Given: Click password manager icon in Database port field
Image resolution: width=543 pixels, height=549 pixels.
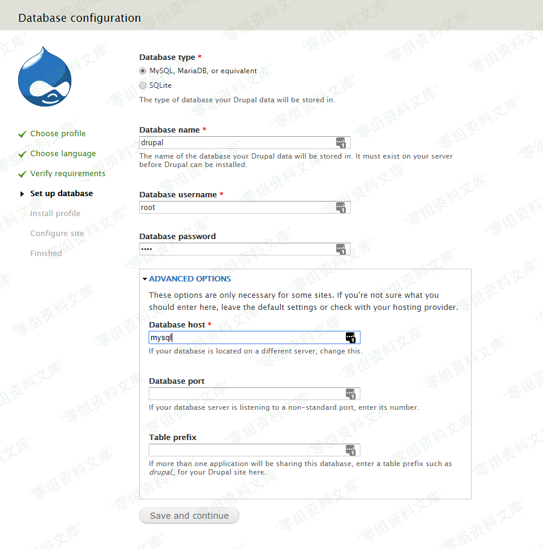Looking at the screenshot, I should point(351,394).
